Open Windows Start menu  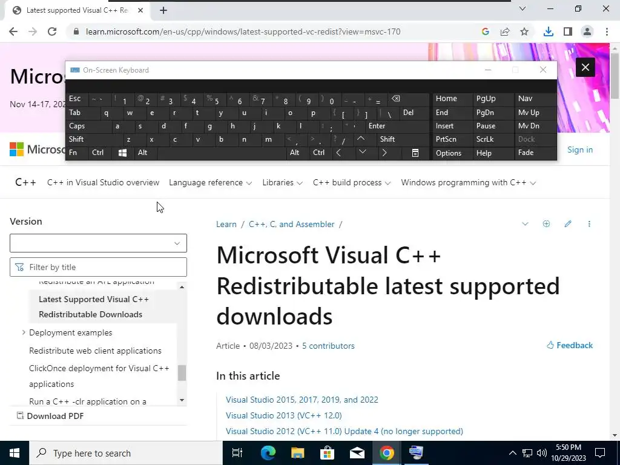(x=15, y=453)
